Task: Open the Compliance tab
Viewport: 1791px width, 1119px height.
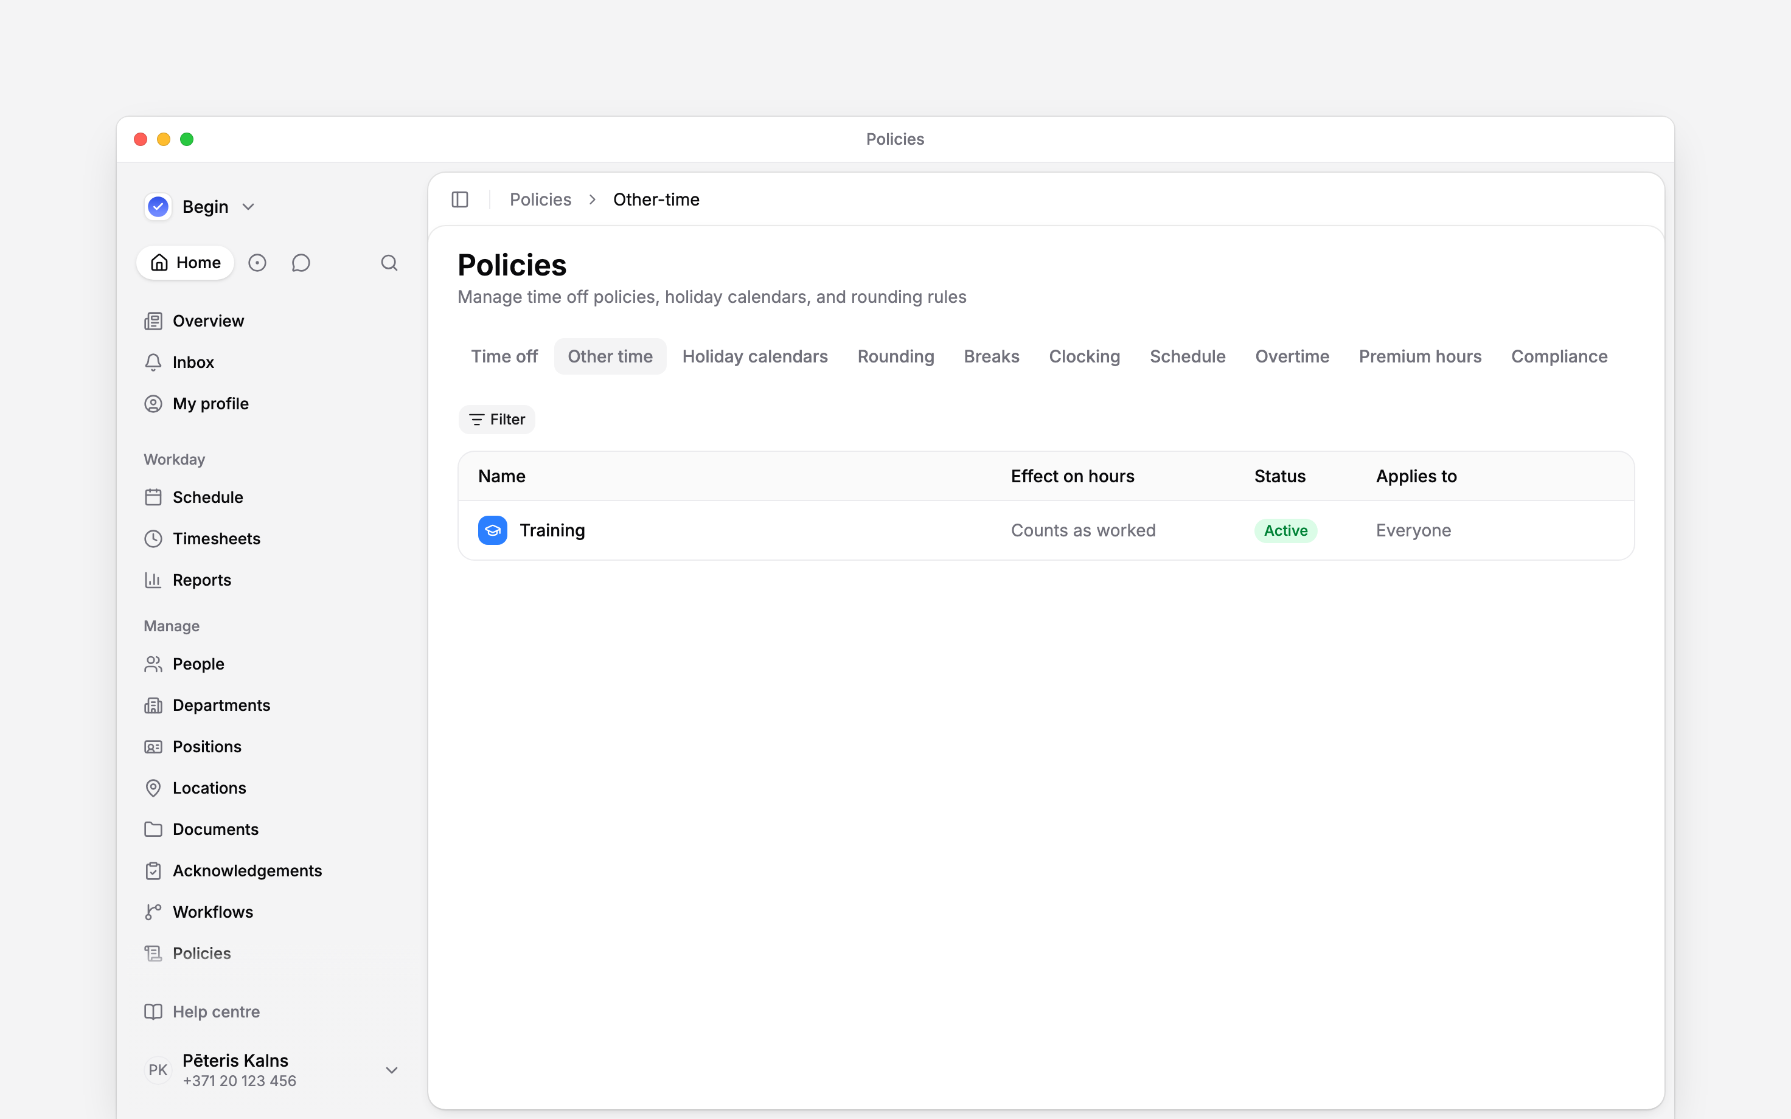Action: pos(1559,357)
